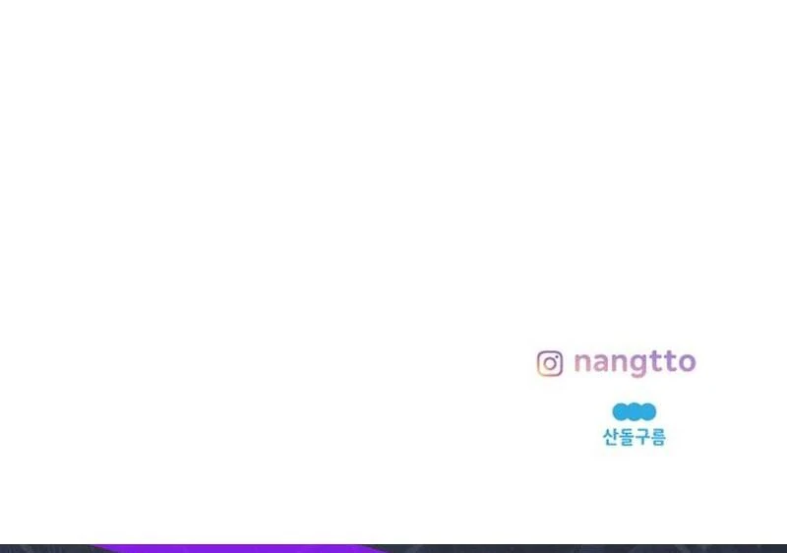Click the first letter n of nangtto
Viewport: 787px width, 553px height.
point(582,363)
